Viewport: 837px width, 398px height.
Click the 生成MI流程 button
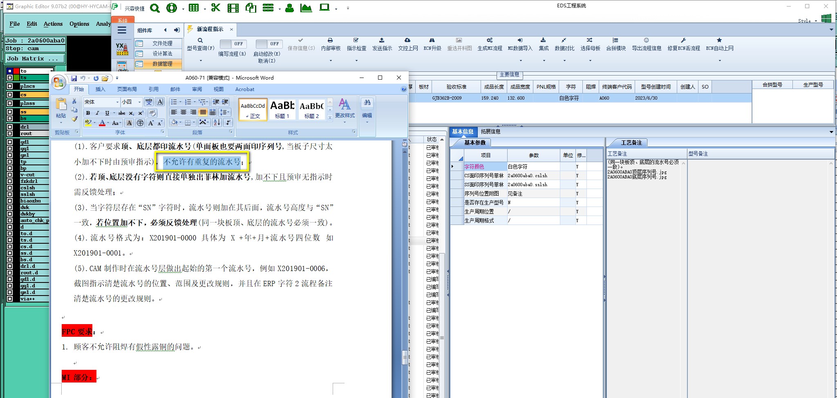point(490,44)
